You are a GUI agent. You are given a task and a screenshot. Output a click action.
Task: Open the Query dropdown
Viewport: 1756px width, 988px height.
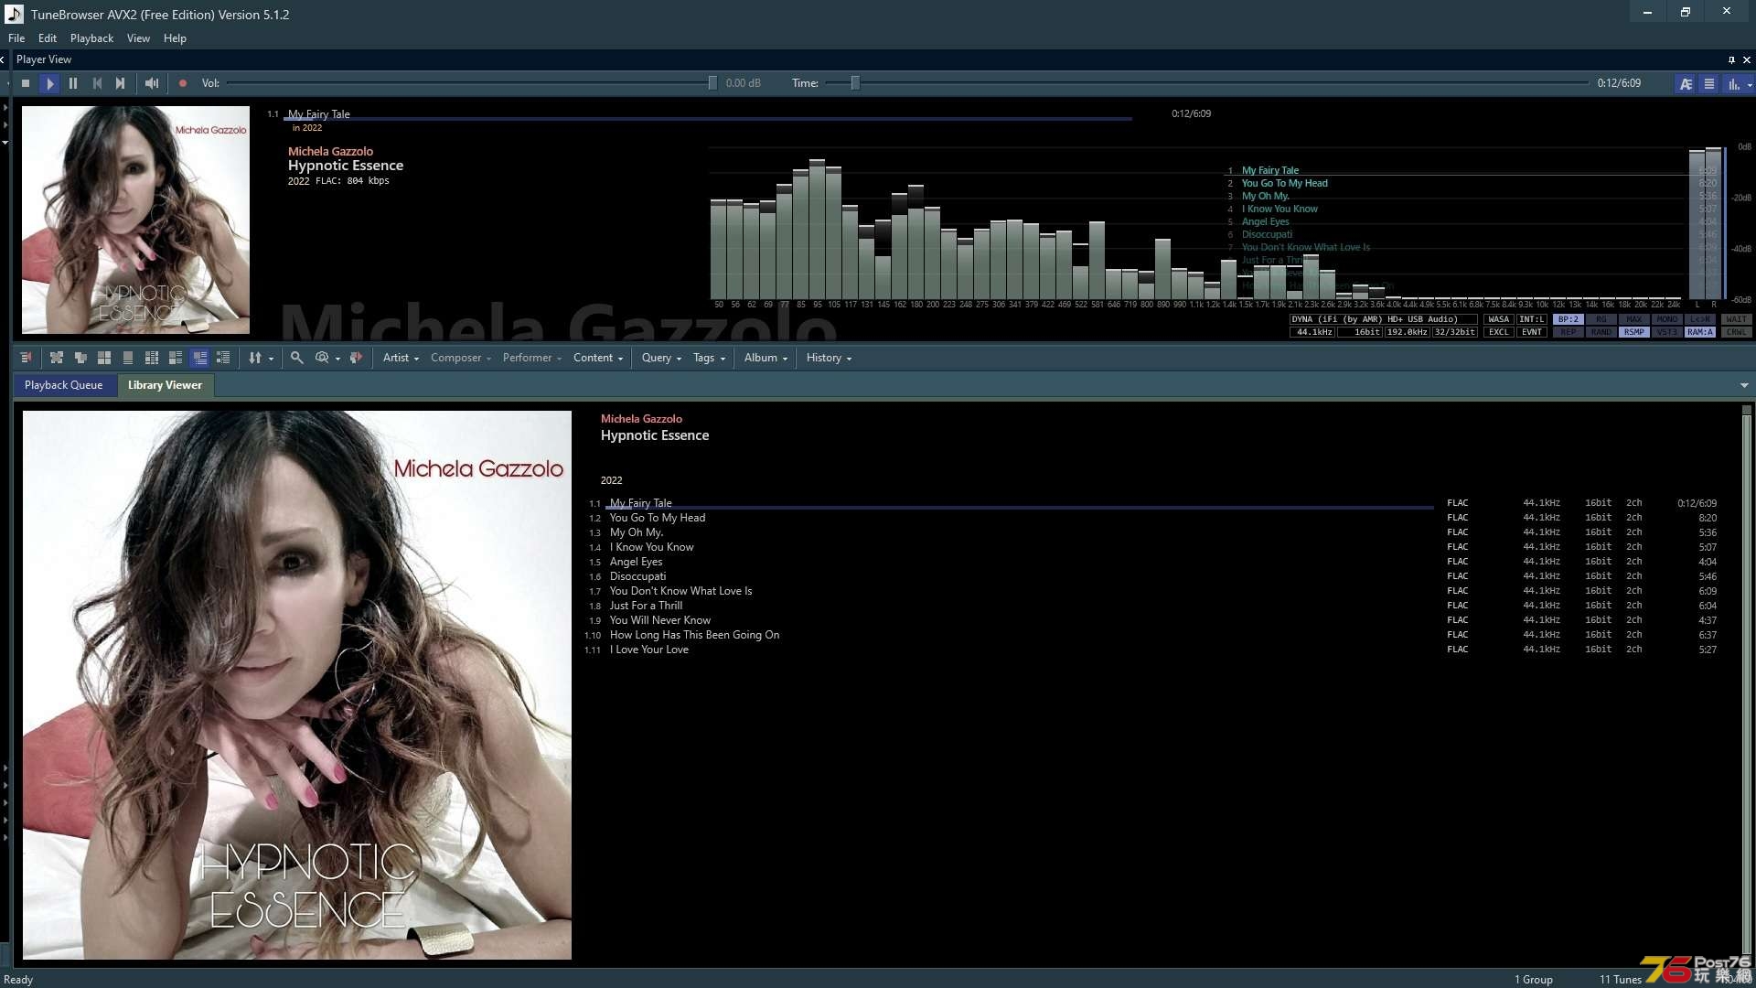point(661,358)
